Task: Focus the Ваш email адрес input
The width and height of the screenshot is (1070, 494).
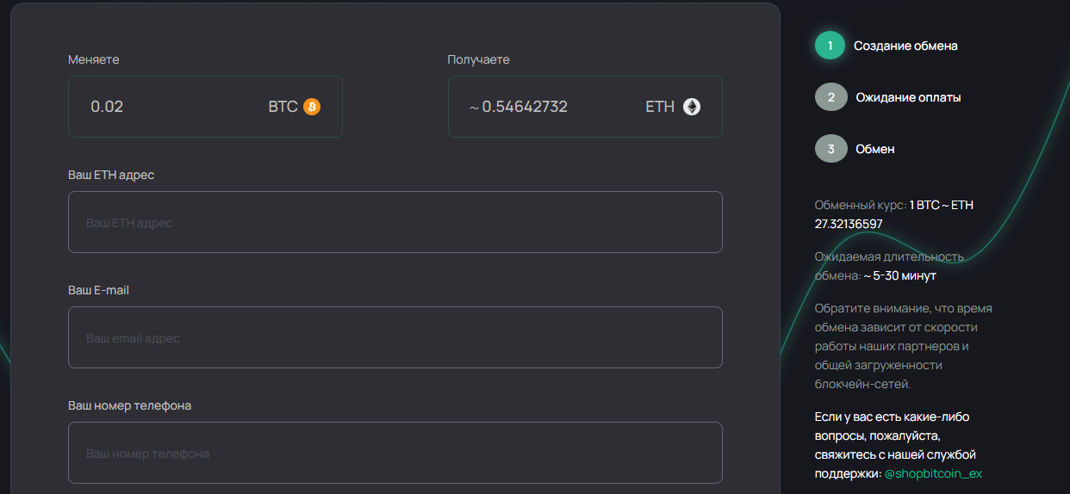Action: click(395, 337)
